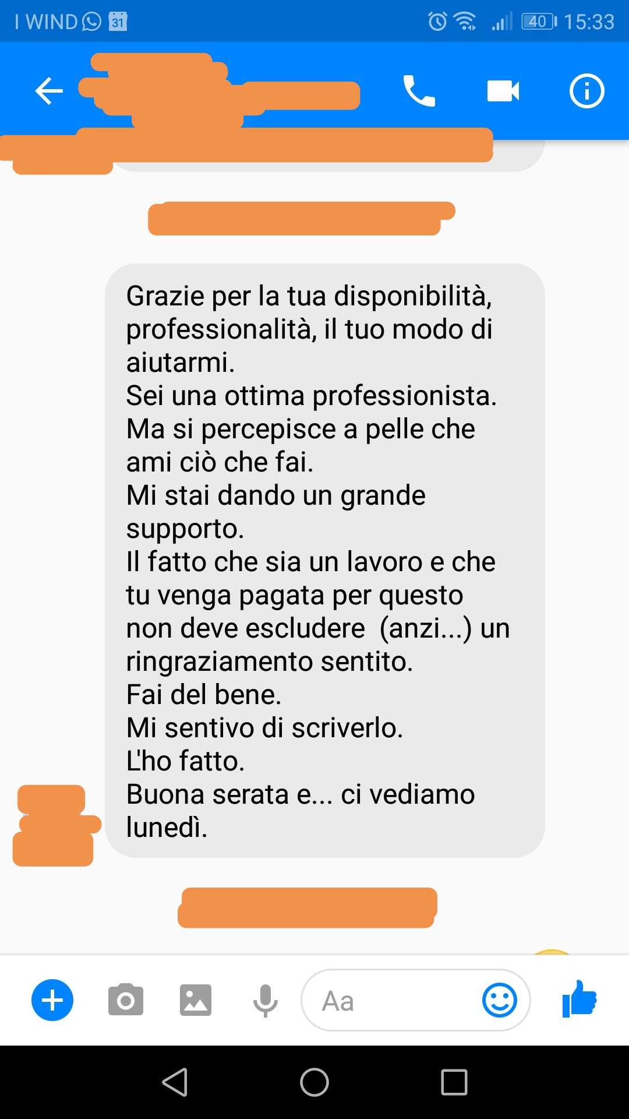This screenshot has height=1119, width=629.
Task: Open the emoji smiley picker
Action: (x=500, y=1000)
